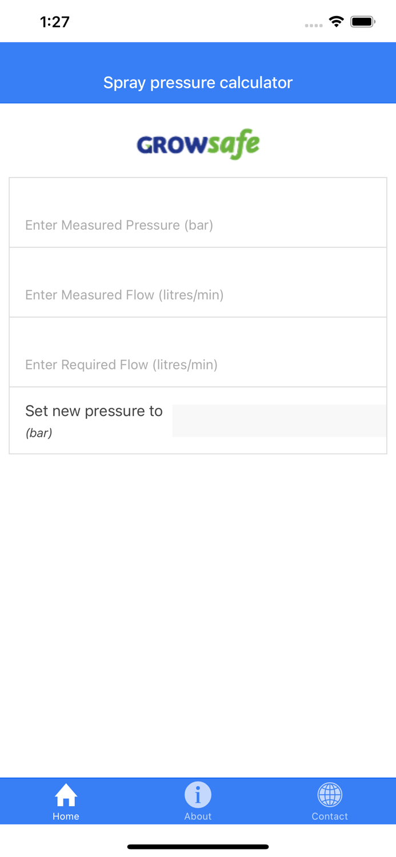Select the Home tab label
The height and width of the screenshot is (857, 396).
[66, 816]
